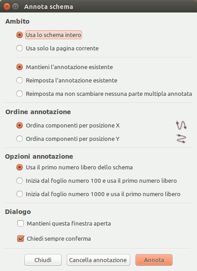
Task: Click the sort-by-X zigzag arrow icon
Action: (181, 125)
